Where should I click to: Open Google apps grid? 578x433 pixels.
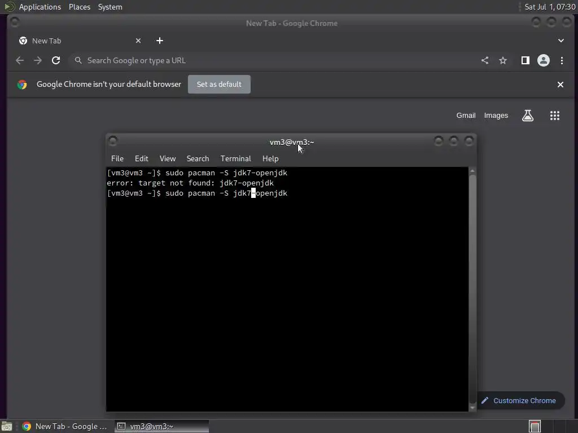coord(555,116)
